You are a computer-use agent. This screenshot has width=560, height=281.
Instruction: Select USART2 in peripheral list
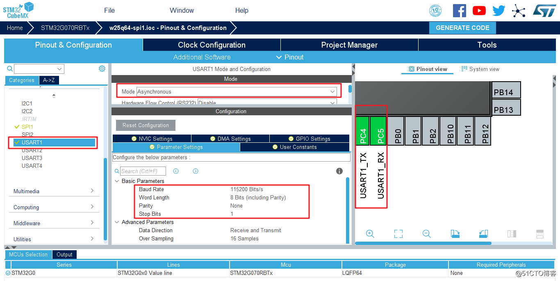(x=32, y=150)
